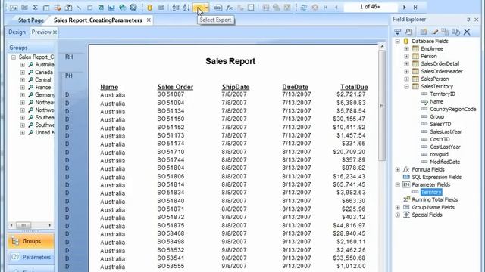Viewport: 485px width, 272px height.
Task: Expand the France group node
Action: tap(23, 88)
